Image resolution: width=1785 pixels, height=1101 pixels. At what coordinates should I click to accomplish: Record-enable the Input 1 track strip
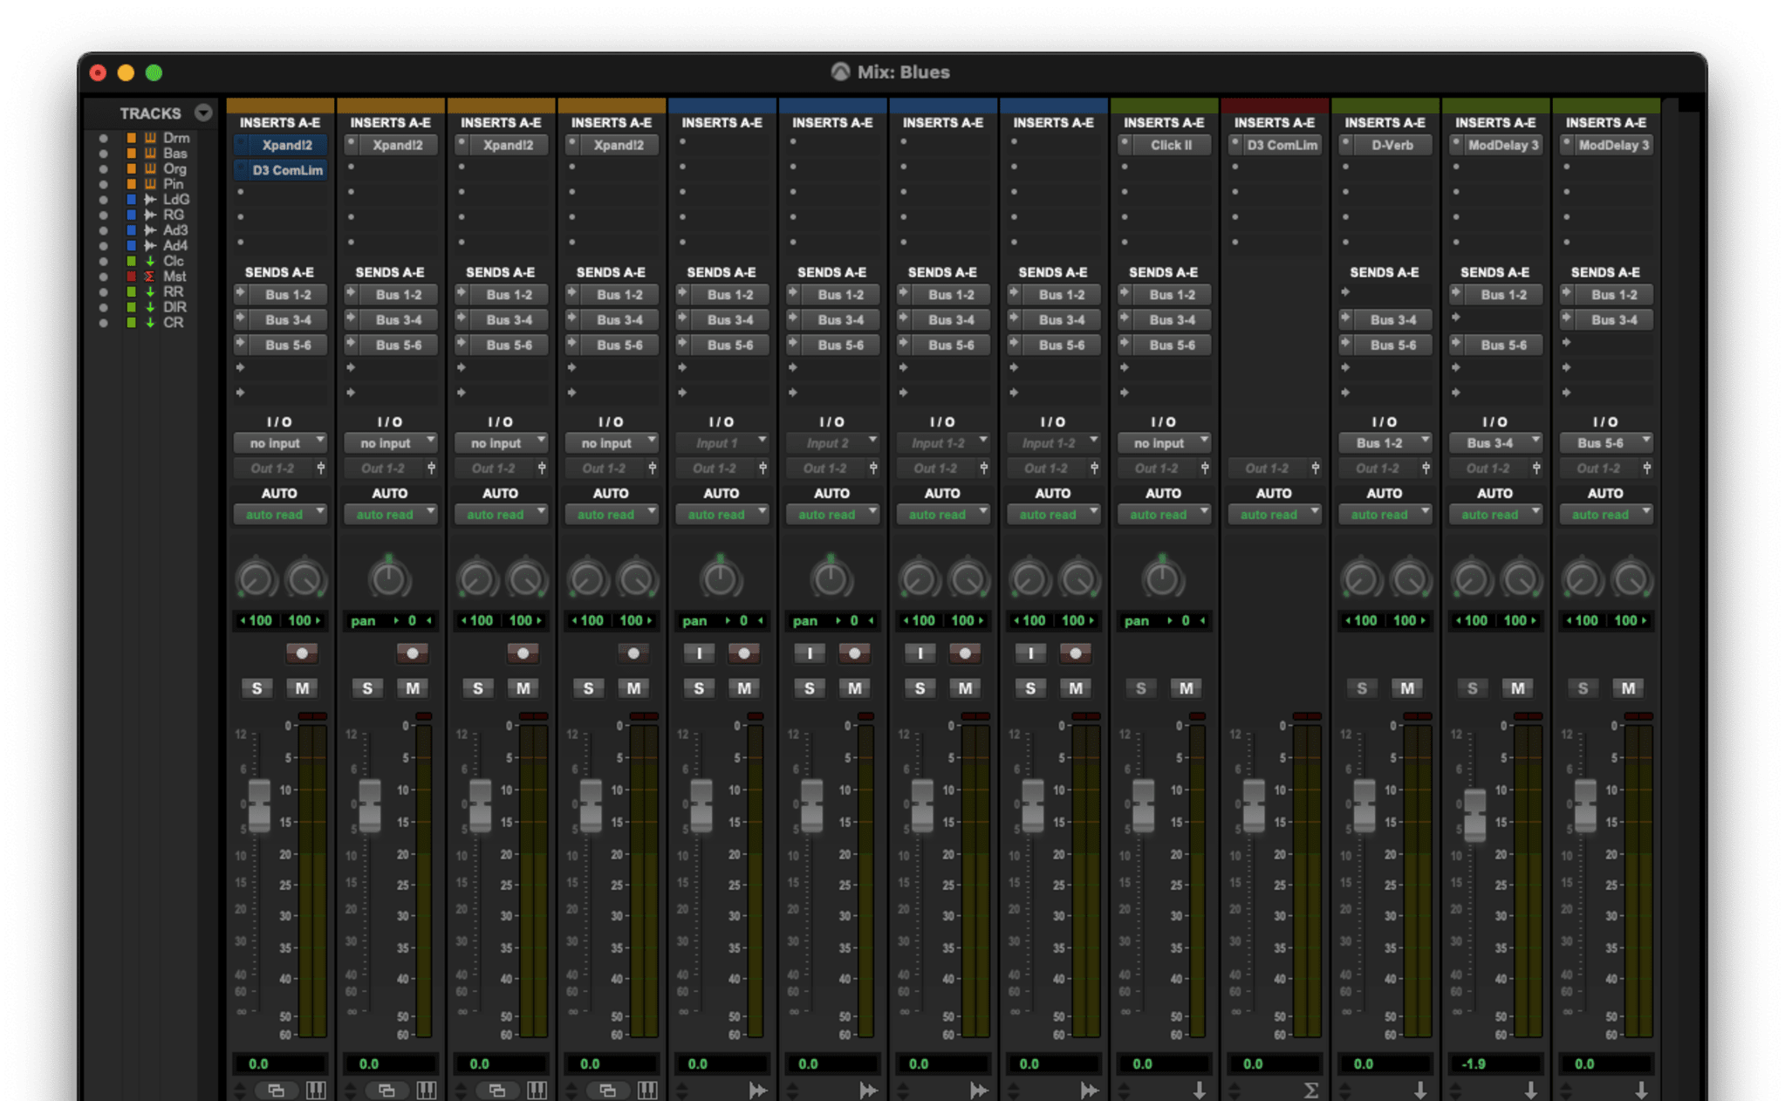tap(743, 653)
